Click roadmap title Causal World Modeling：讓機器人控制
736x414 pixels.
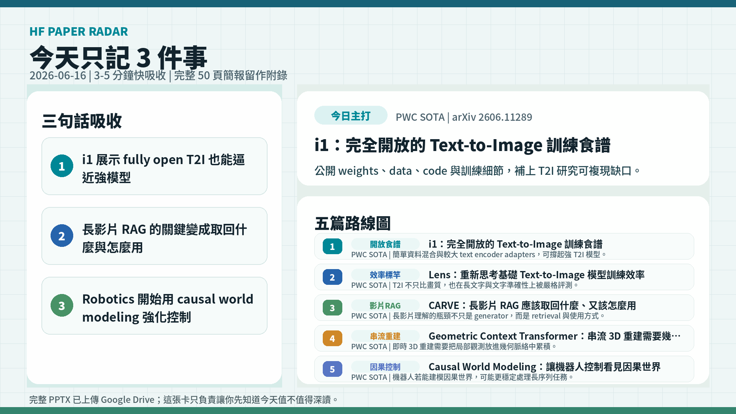tap(544, 366)
